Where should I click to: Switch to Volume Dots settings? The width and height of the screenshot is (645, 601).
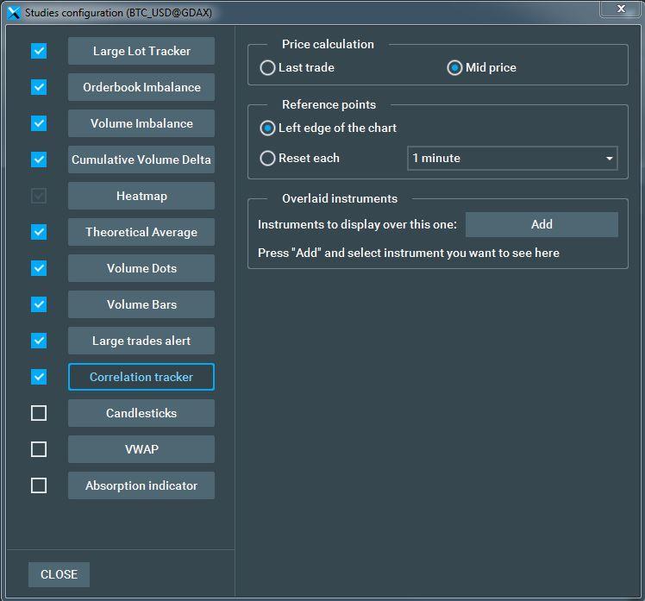[141, 268]
